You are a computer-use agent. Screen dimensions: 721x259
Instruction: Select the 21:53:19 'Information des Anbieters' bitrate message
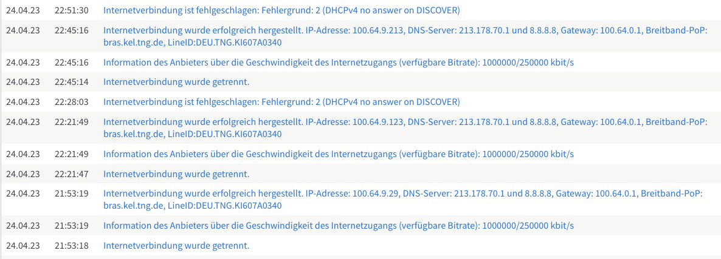click(339, 226)
